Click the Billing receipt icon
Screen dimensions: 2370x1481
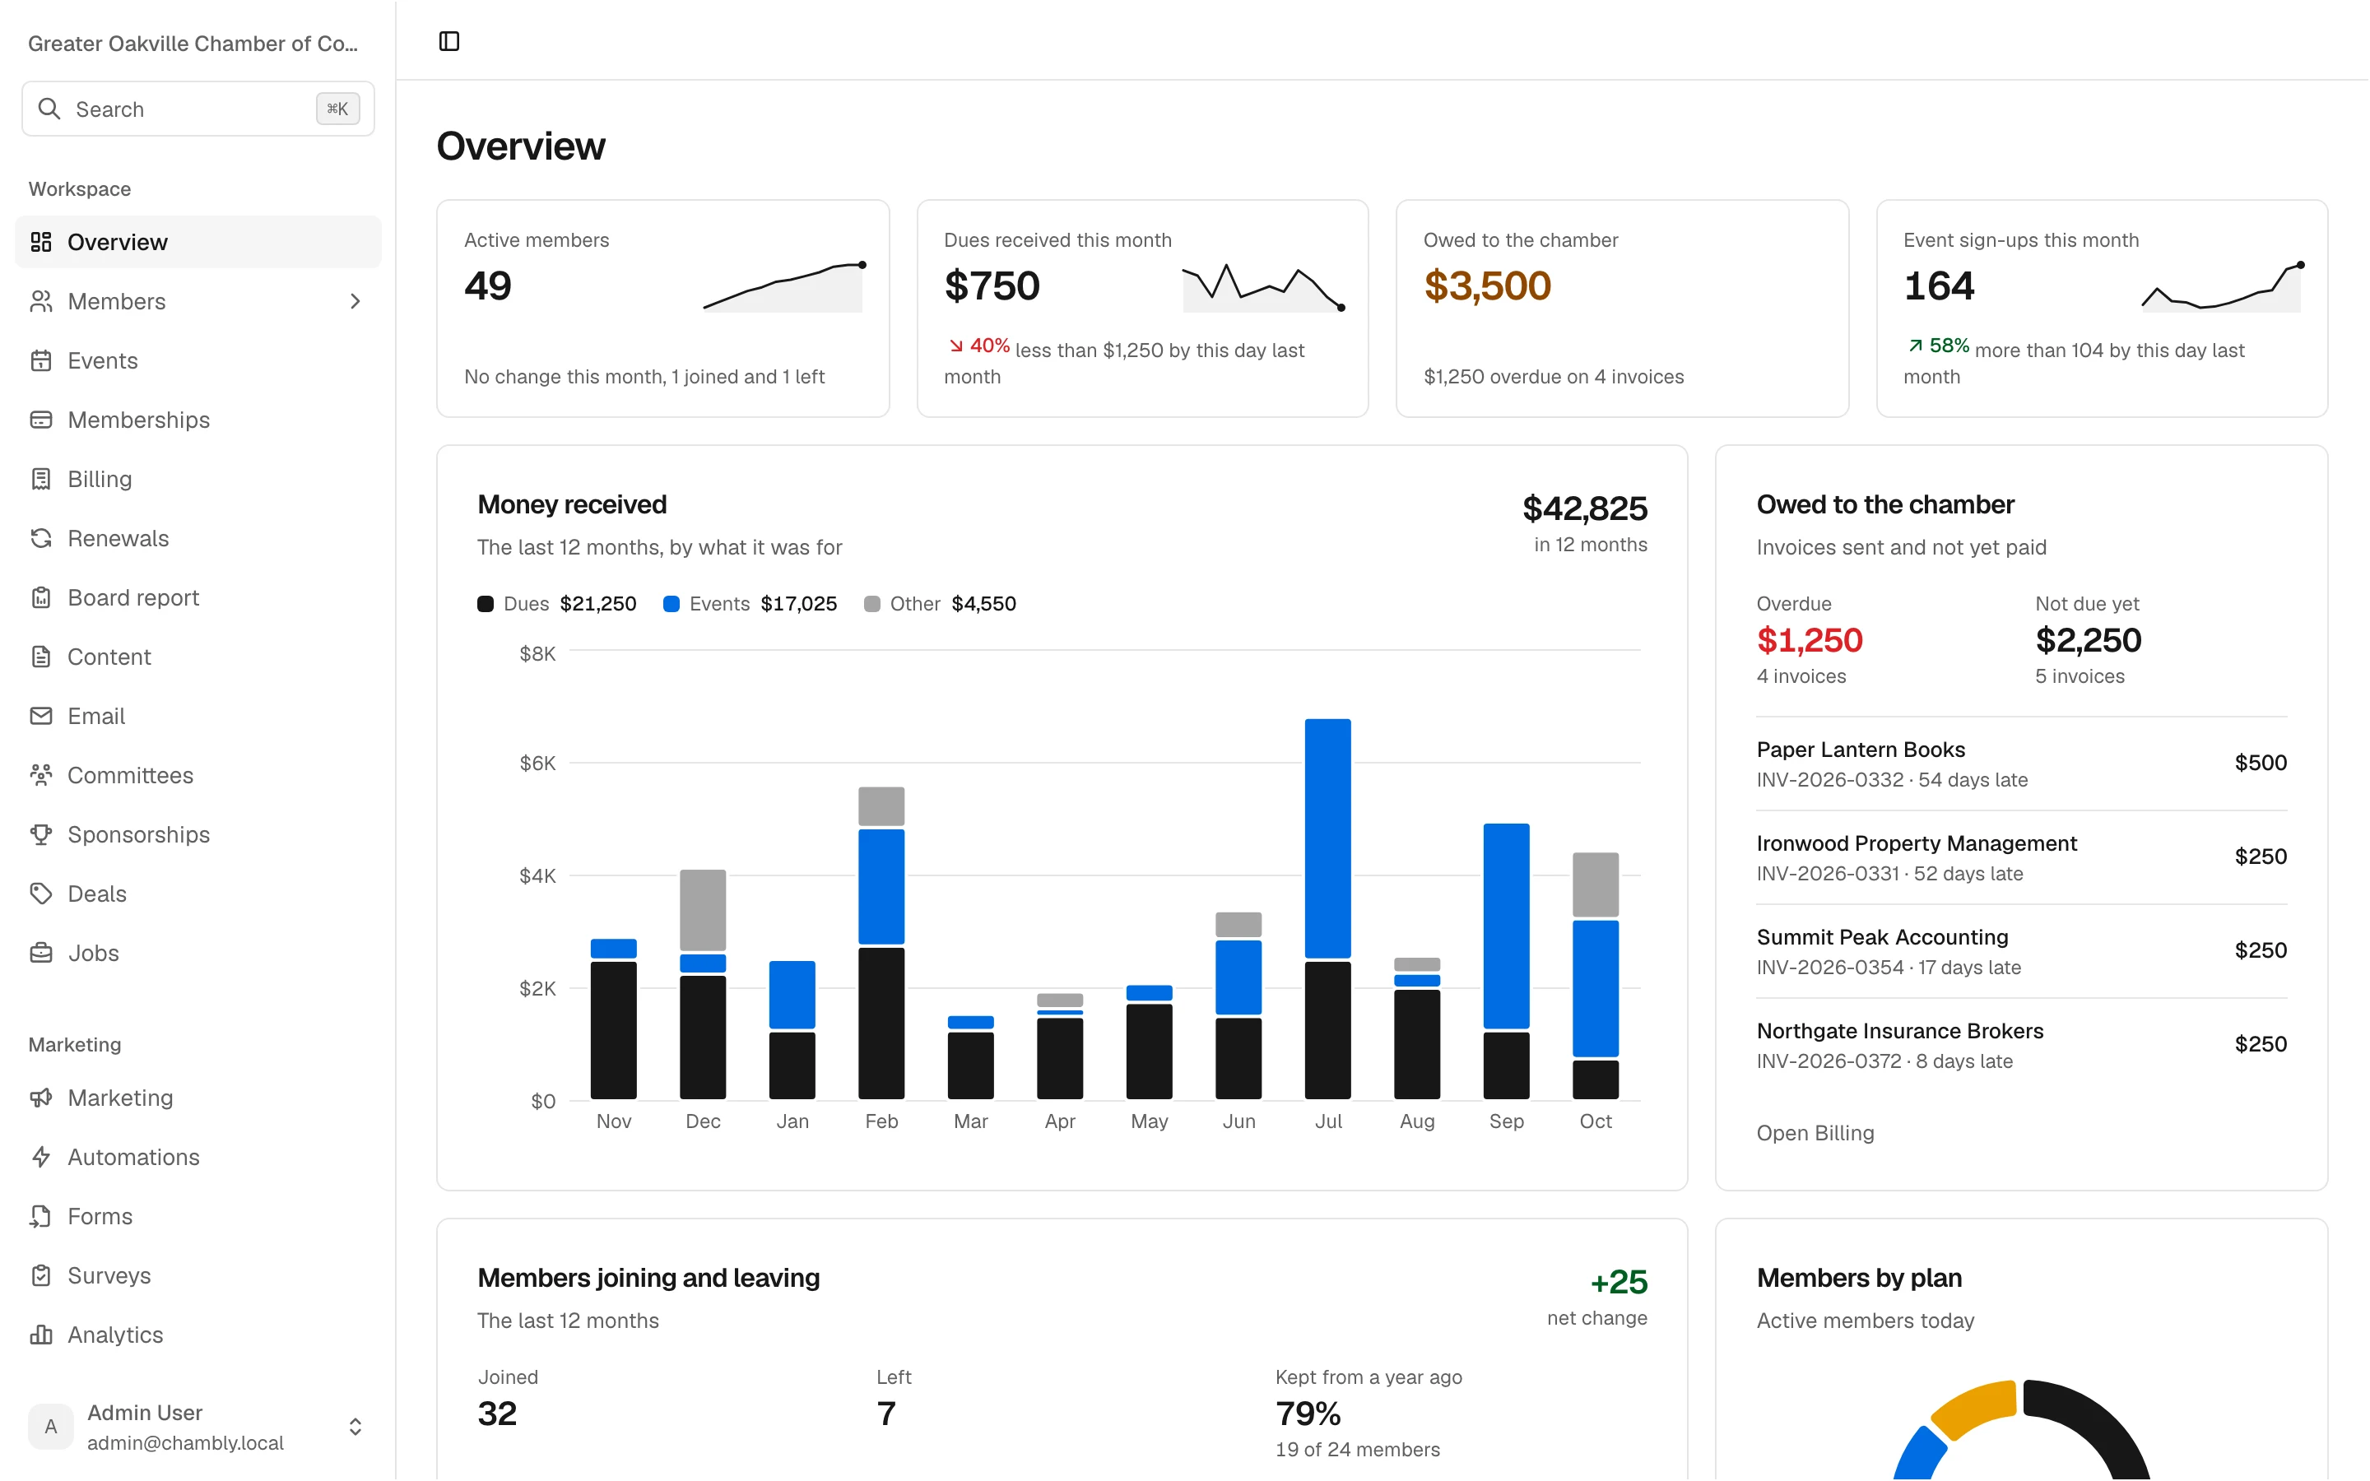tap(41, 479)
